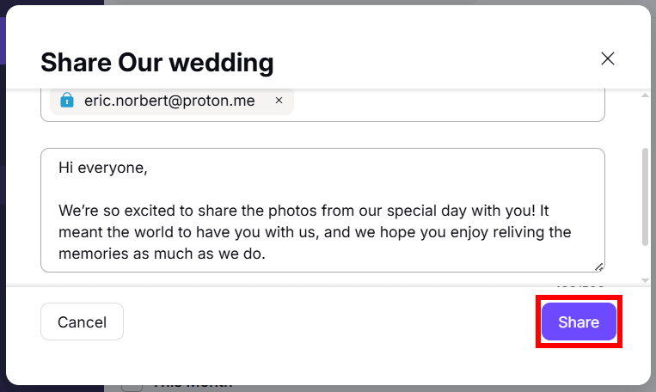Screen dimensions: 656x392
Task: Click the dialog scrollbar down arrow
Action: (x=645, y=280)
